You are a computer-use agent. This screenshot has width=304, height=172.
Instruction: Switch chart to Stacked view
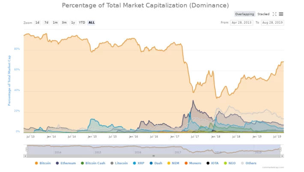coord(263,14)
